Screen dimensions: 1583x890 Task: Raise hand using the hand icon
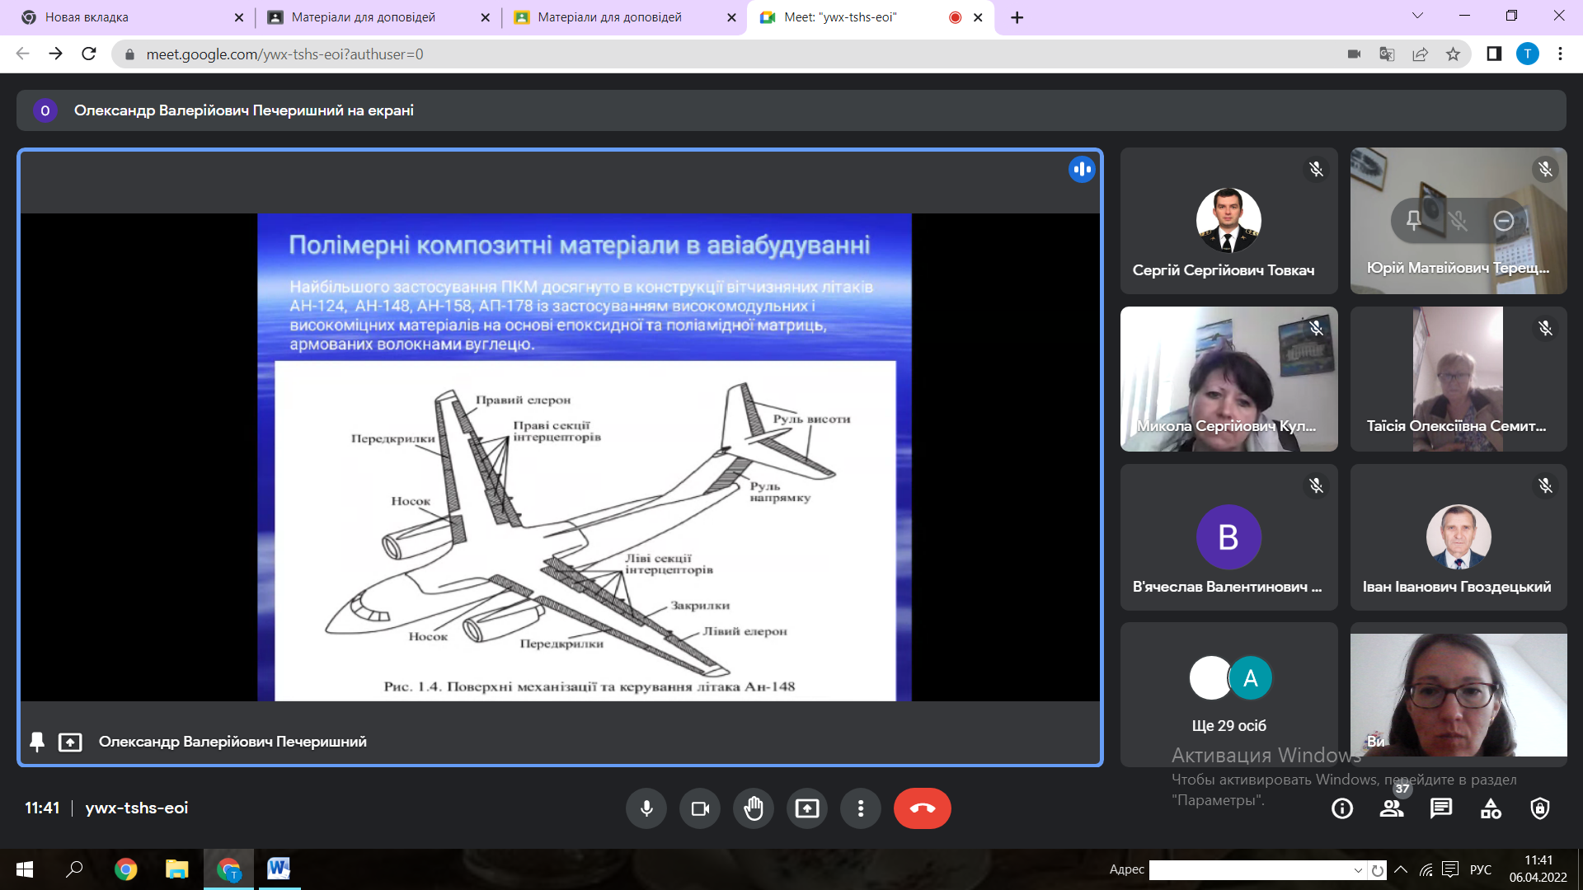tap(754, 808)
